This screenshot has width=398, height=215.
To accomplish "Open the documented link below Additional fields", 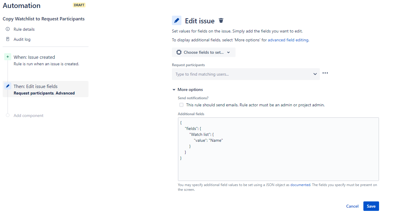I will click(x=300, y=185).
